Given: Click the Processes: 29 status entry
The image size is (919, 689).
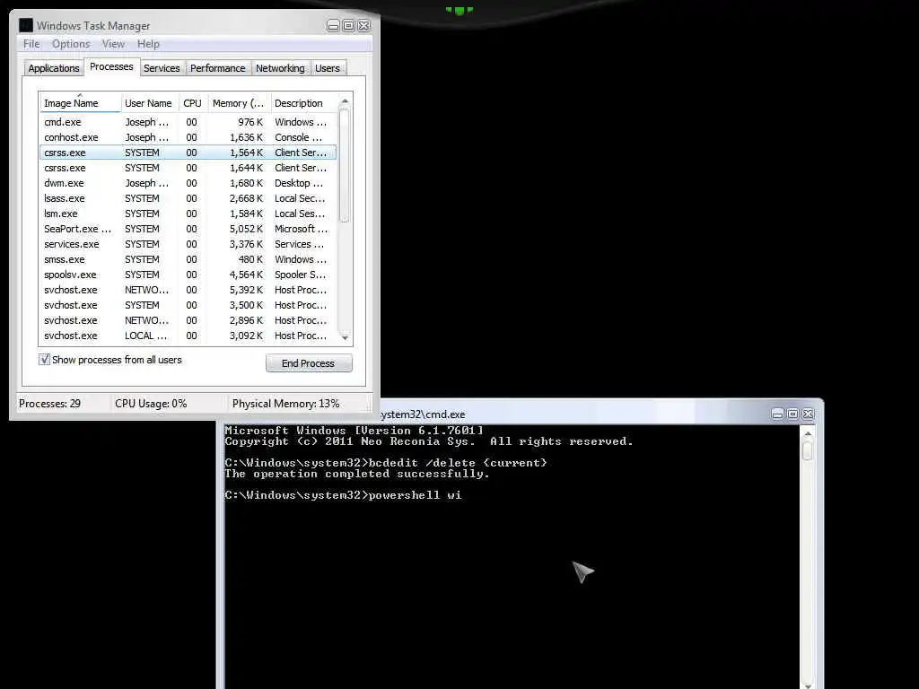Looking at the screenshot, I should point(50,404).
